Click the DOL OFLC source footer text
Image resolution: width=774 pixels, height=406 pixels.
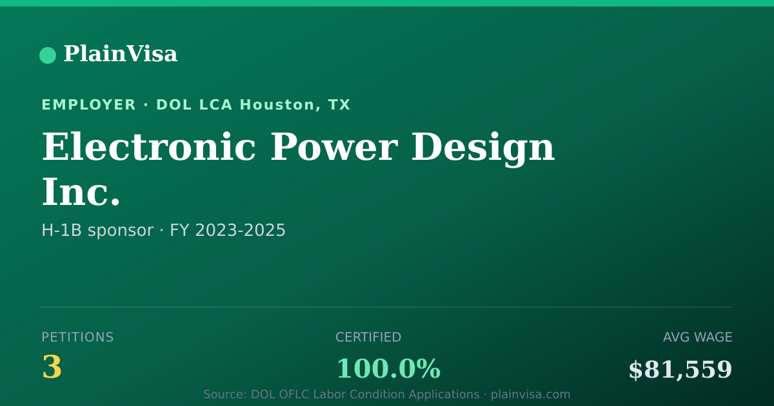(387, 394)
